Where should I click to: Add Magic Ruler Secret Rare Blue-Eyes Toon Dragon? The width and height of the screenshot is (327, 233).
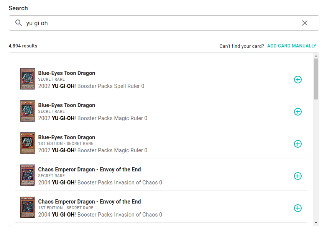click(297, 112)
